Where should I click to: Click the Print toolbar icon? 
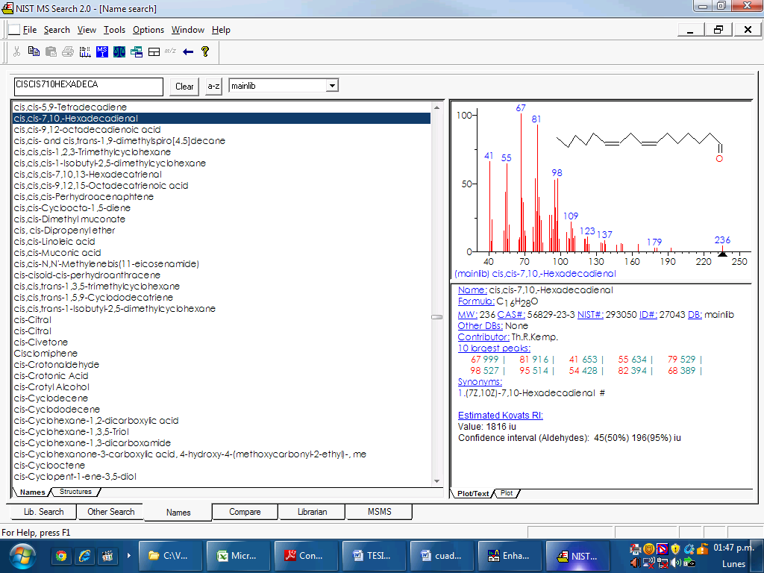click(68, 51)
